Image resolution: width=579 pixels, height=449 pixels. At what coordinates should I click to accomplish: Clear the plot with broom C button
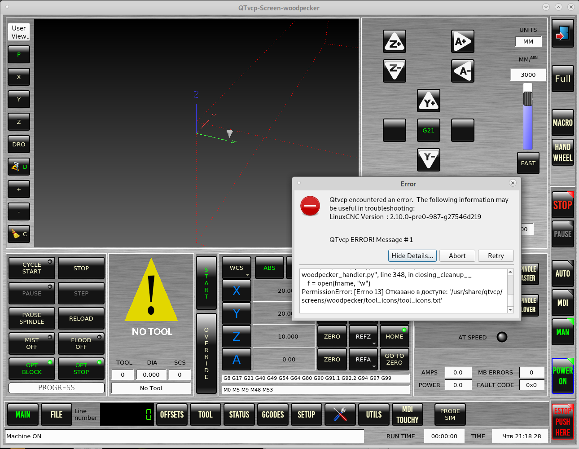pyautogui.click(x=19, y=234)
